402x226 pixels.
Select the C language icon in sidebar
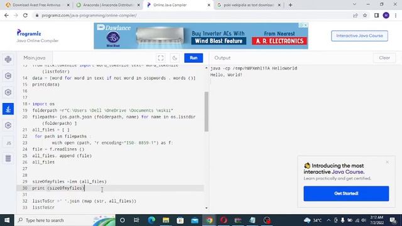pos(8,76)
